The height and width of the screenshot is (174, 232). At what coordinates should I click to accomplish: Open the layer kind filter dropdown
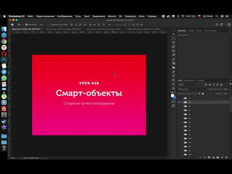pos(188,85)
